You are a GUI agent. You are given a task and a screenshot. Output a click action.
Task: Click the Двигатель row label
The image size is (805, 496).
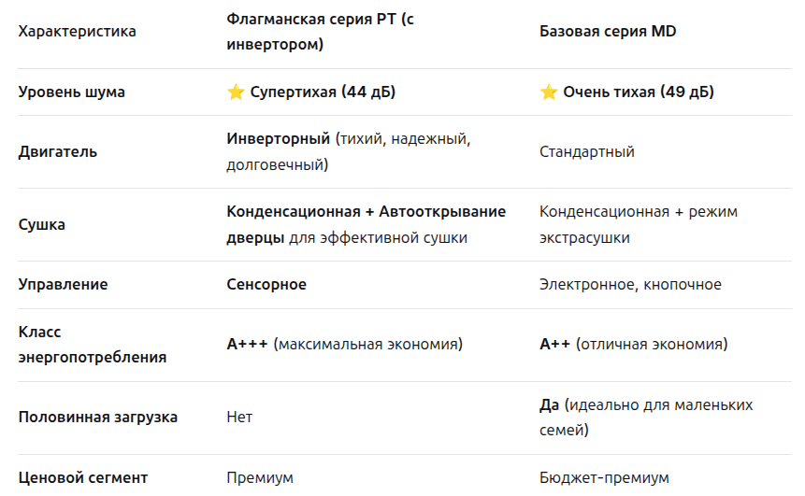click(x=58, y=151)
